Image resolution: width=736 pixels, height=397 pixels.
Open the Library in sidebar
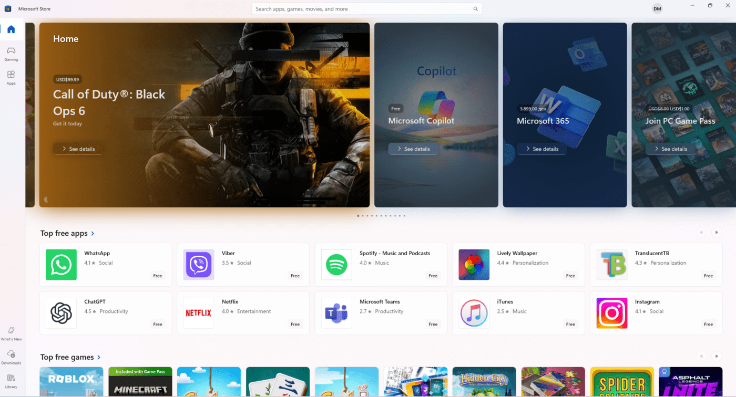tap(11, 381)
